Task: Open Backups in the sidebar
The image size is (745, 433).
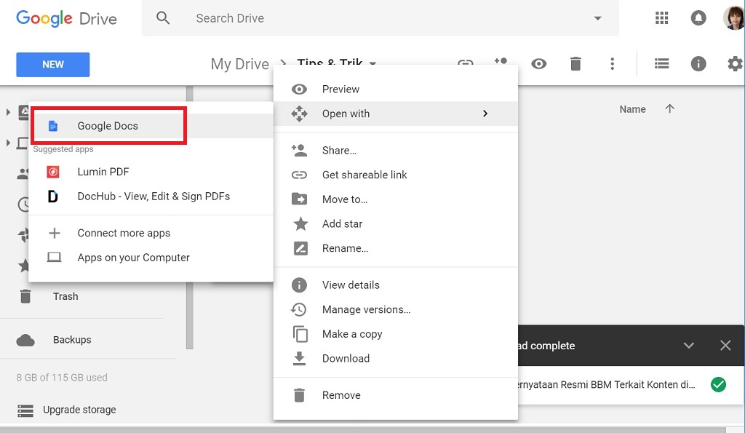Action: (x=72, y=340)
